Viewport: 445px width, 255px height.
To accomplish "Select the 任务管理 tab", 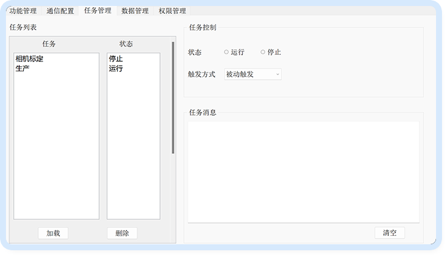I will (97, 11).
